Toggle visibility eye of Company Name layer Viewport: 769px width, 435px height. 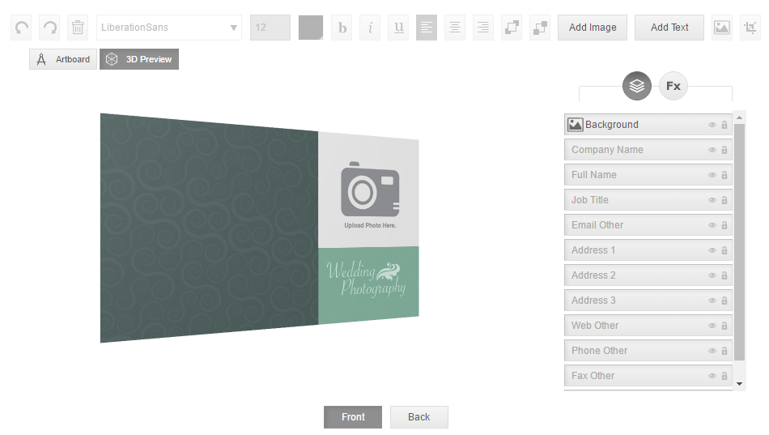point(712,150)
